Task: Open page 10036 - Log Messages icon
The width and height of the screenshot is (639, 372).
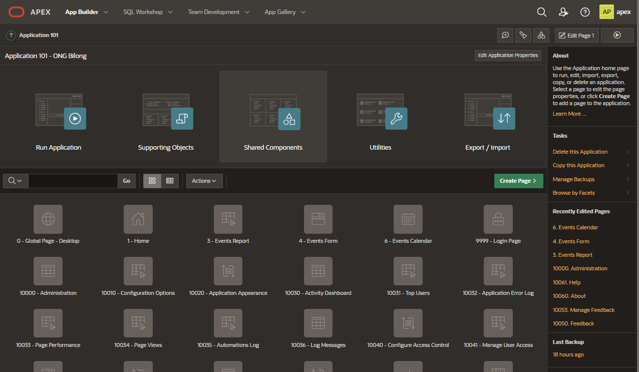Action: pyautogui.click(x=318, y=323)
